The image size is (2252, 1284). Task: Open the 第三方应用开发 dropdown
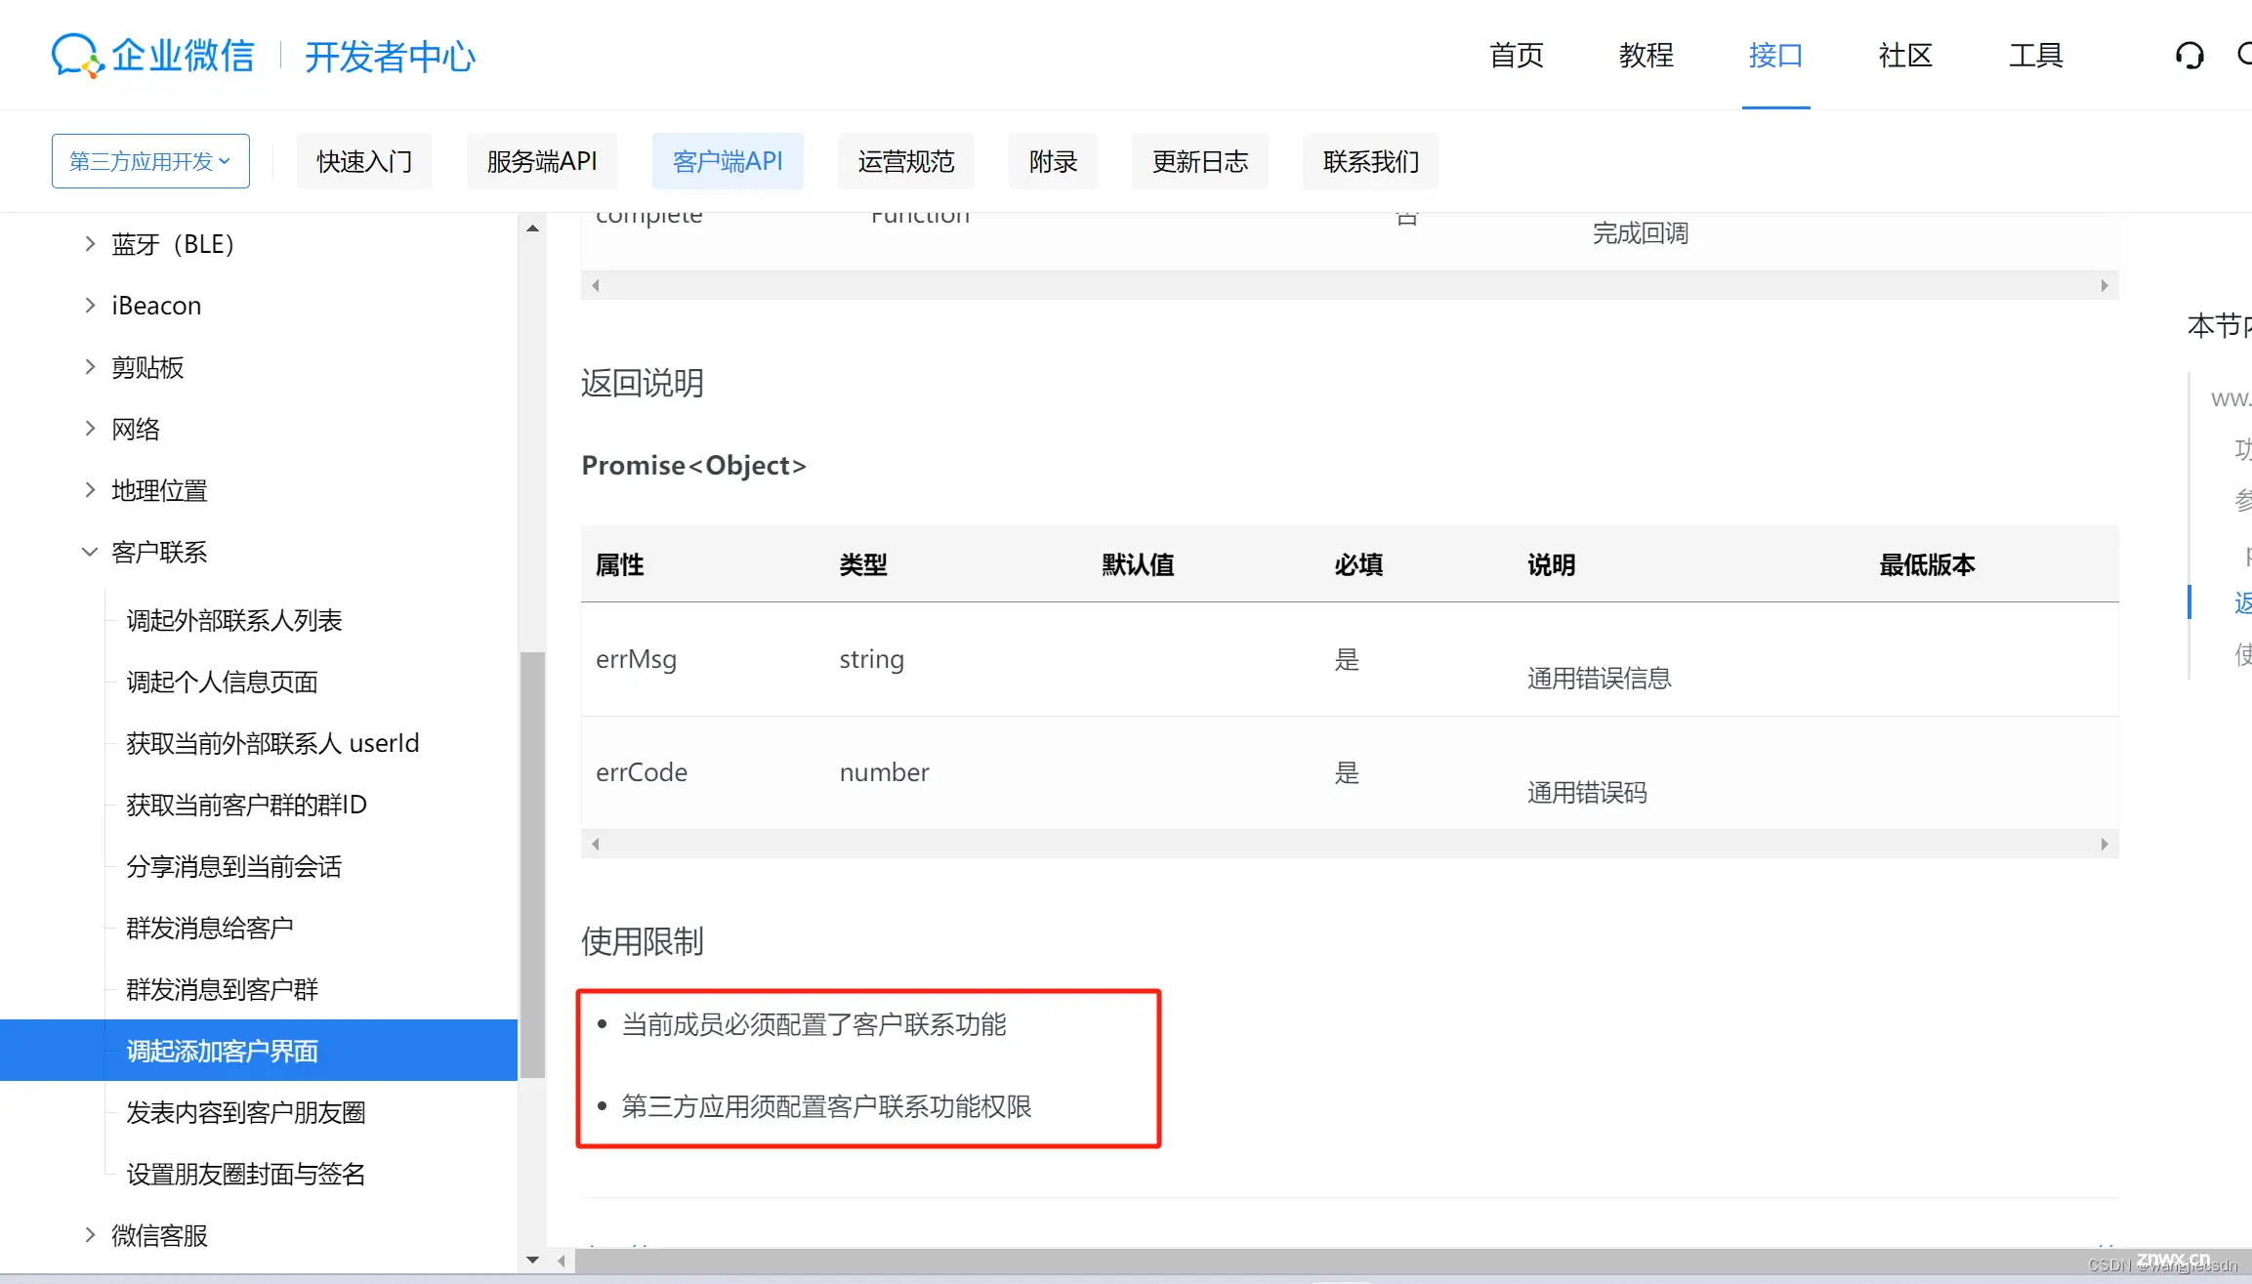click(150, 161)
